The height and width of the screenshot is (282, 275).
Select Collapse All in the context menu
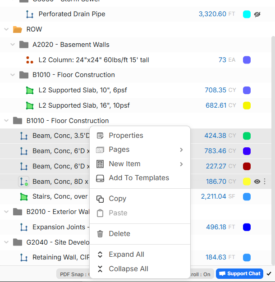128,269
